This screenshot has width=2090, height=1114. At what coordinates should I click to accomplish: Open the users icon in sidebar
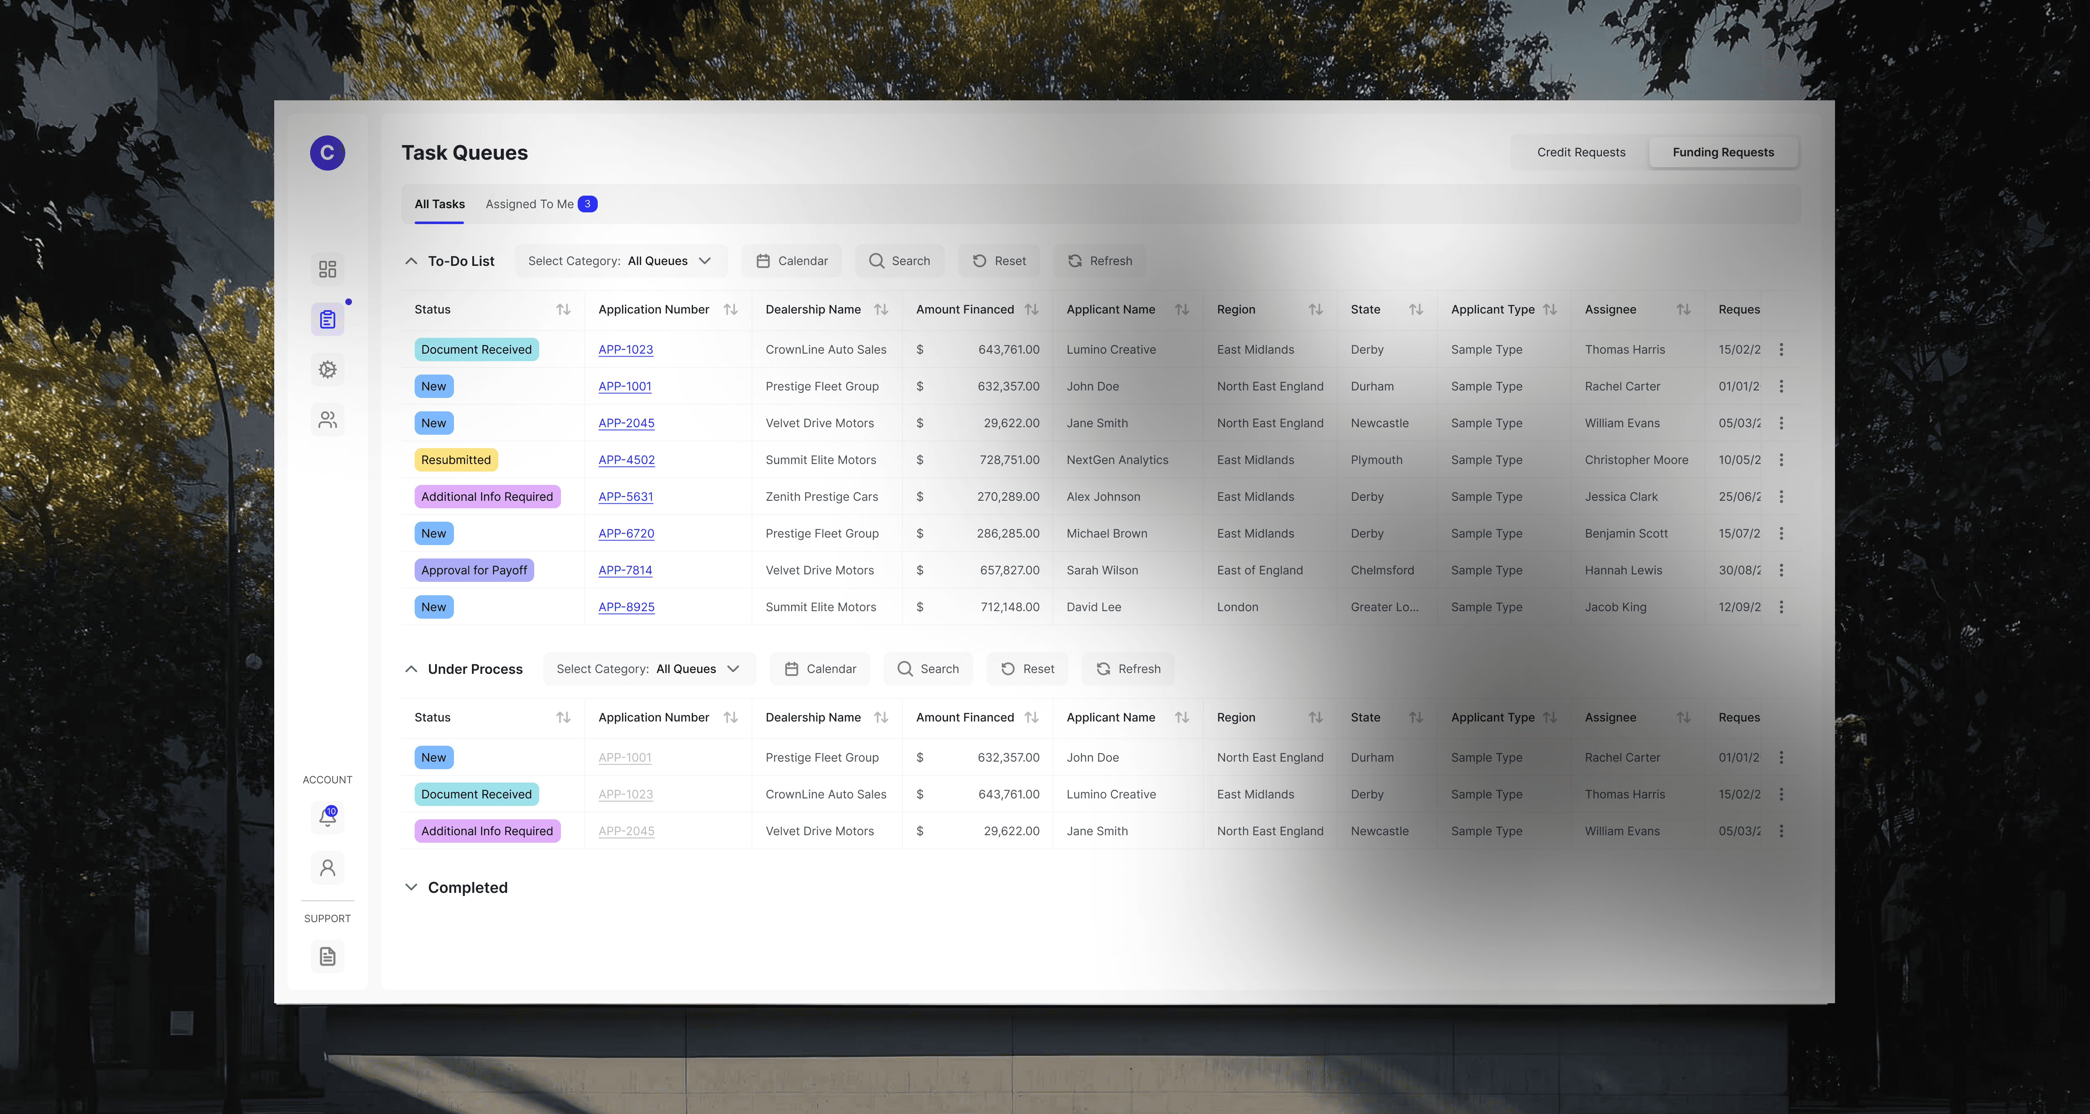327,419
